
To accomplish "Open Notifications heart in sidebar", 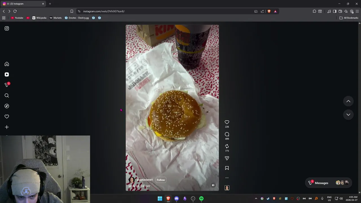I will 7,116.
